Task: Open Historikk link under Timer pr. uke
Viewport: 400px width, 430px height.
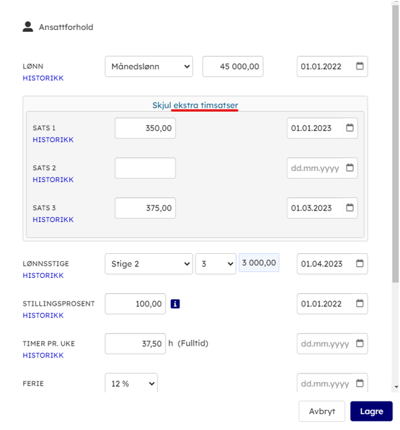Action: pos(43,355)
